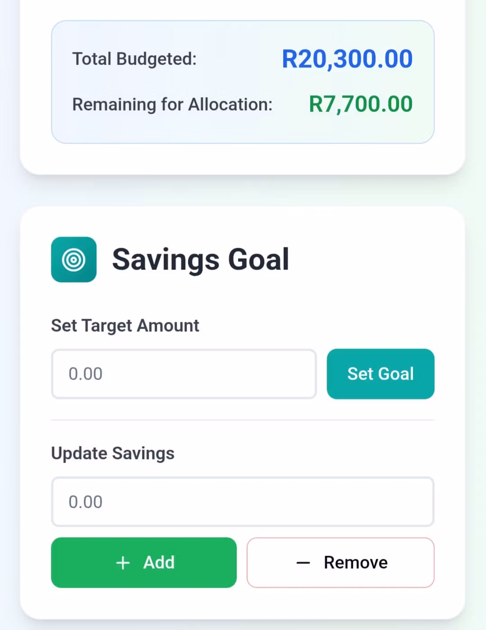Click the Savings Goal target icon
The width and height of the screenshot is (486, 630).
pos(73,259)
